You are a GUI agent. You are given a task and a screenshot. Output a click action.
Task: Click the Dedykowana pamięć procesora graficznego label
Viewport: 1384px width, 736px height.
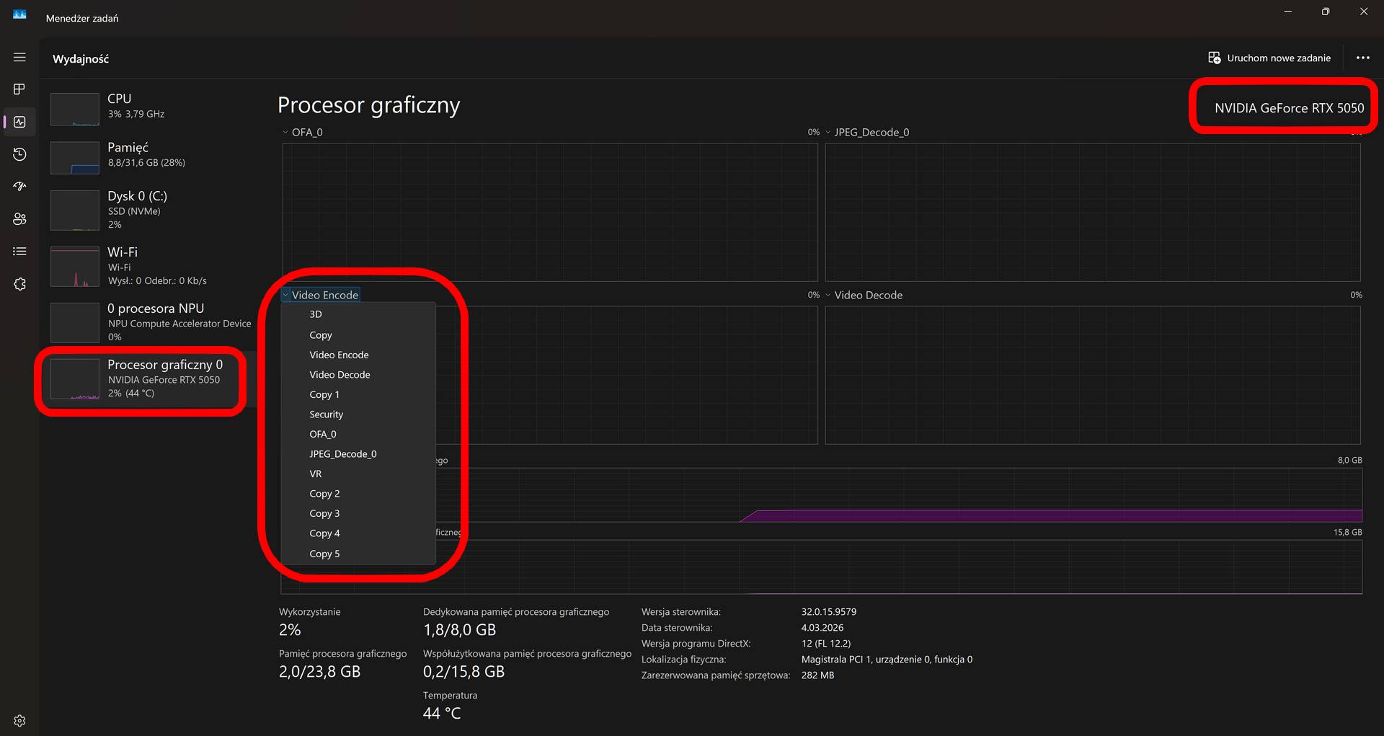point(516,612)
